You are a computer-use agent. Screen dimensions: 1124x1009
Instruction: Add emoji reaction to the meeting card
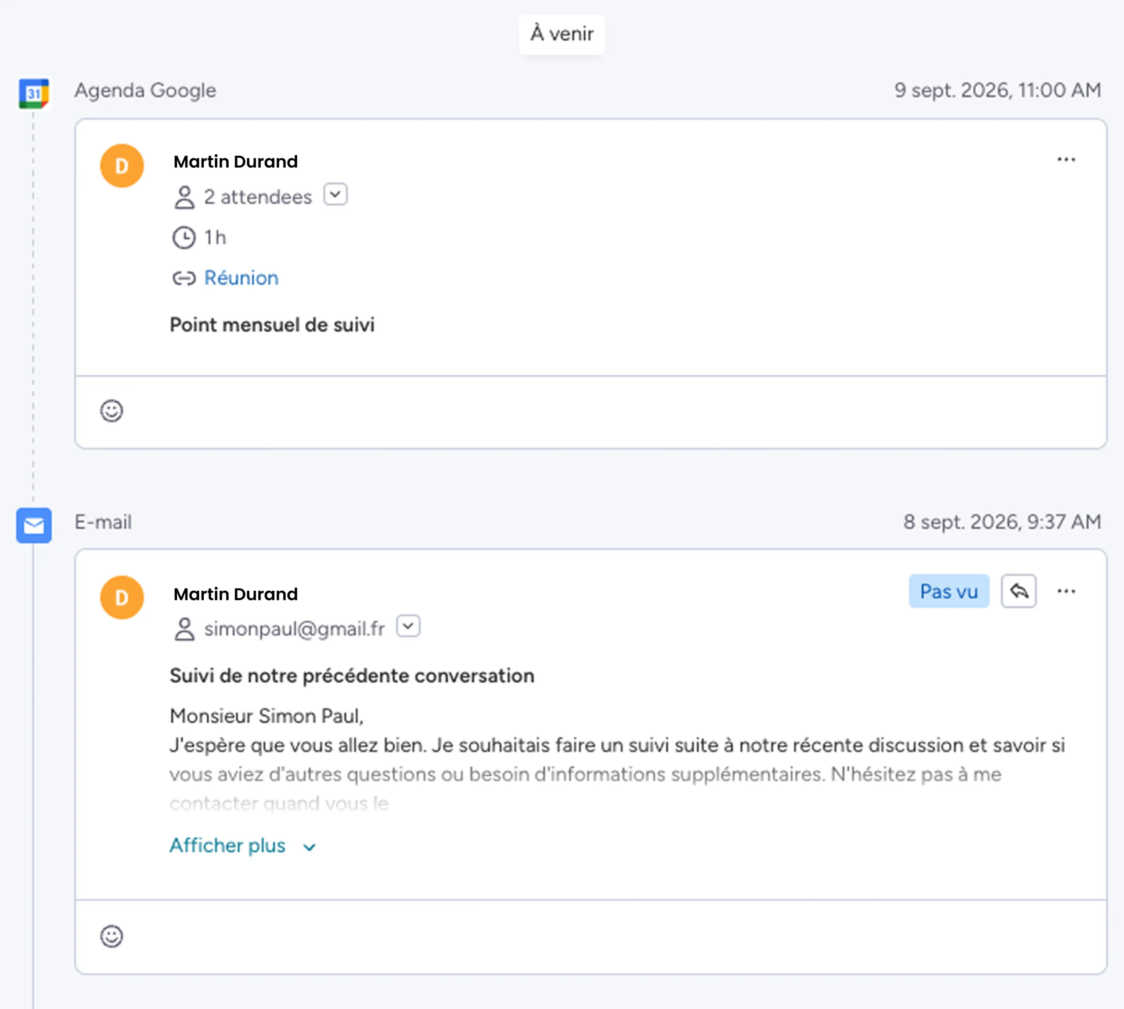click(x=112, y=411)
